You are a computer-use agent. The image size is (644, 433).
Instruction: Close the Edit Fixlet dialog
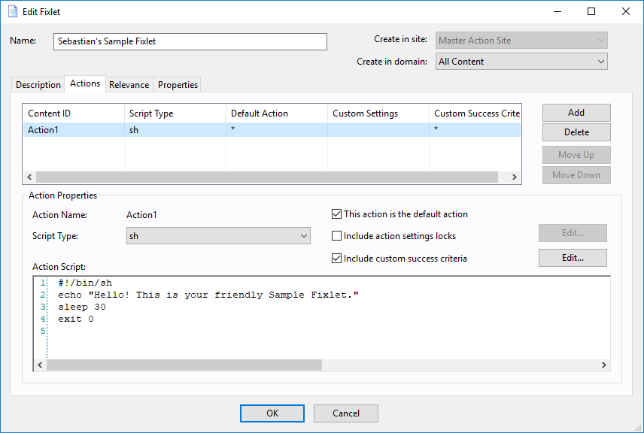click(x=625, y=11)
